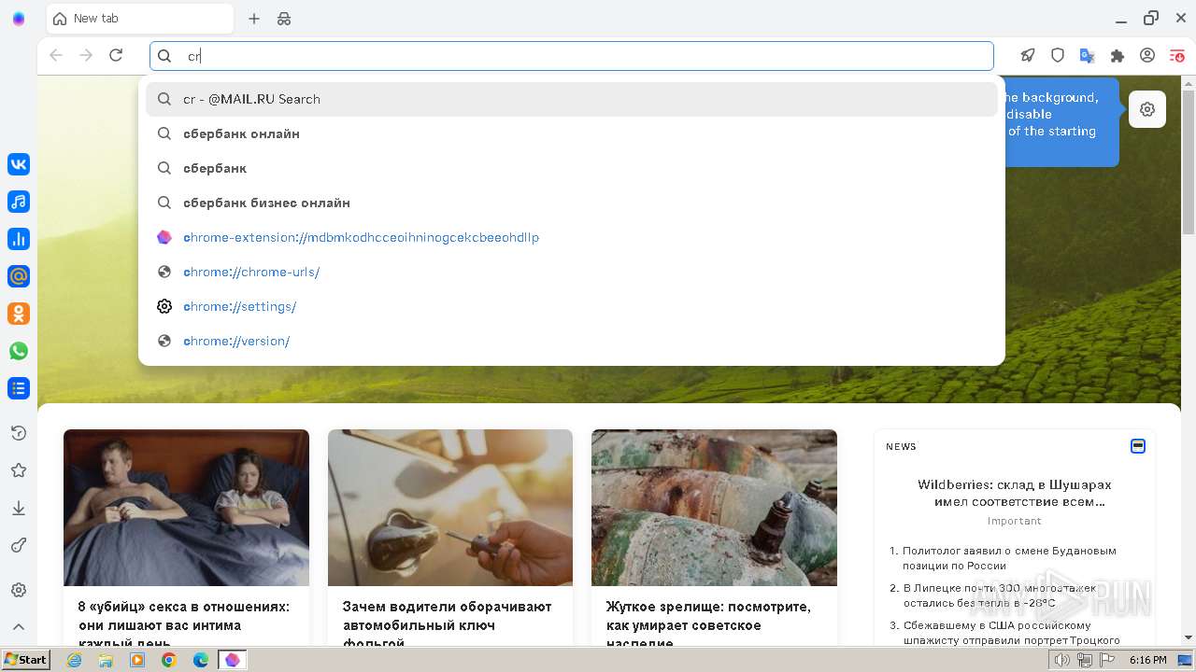
Task: Select 'сбербанк онлайн' suggestion
Action: 572,133
